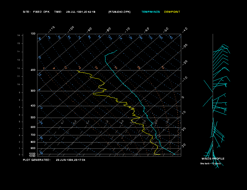Select the -10 isotherm label on right edge
Image resolution: width=247 pixels, height=190 pixels.
click(x=185, y=79)
